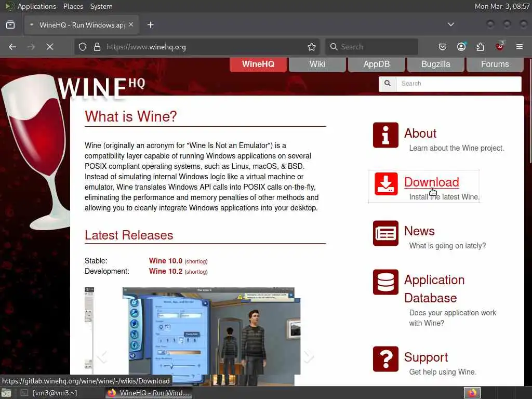
Task: Click the Application Database cylinder icon
Action: 385,282
